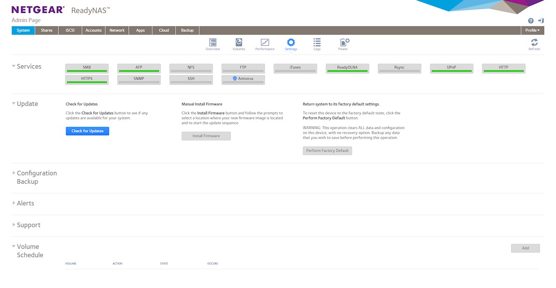Click the logout icon at top right
Screen dimensions: 556x288
coord(541,21)
